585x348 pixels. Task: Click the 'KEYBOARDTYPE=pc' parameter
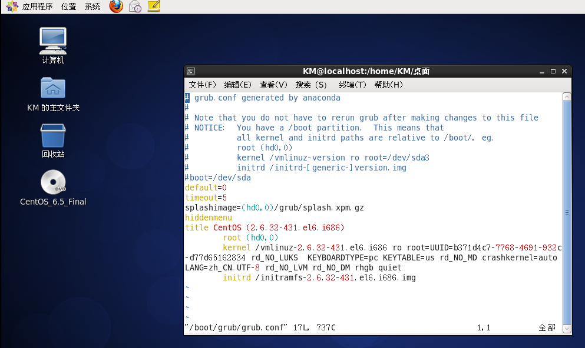[x=342, y=258]
